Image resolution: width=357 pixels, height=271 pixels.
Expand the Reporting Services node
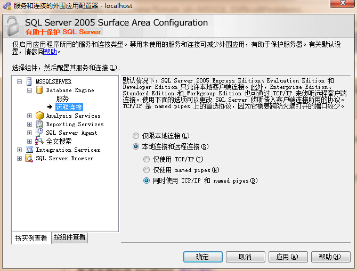tap(30, 124)
